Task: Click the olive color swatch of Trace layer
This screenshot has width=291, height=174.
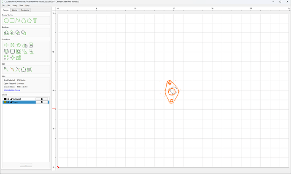Action: [5, 102]
